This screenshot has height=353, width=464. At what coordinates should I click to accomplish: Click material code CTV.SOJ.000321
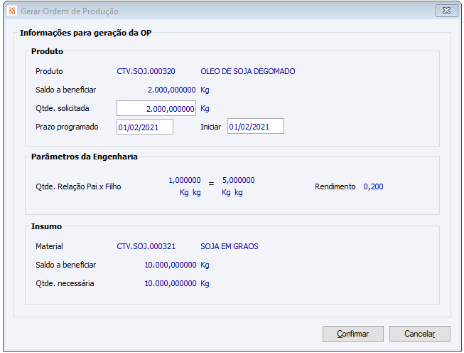[146, 246]
